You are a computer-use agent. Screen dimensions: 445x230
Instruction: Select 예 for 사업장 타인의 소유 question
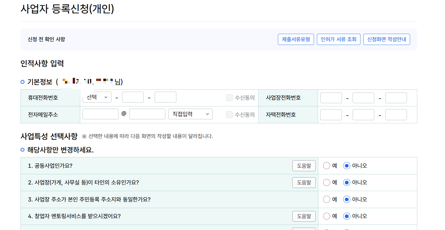327,182
